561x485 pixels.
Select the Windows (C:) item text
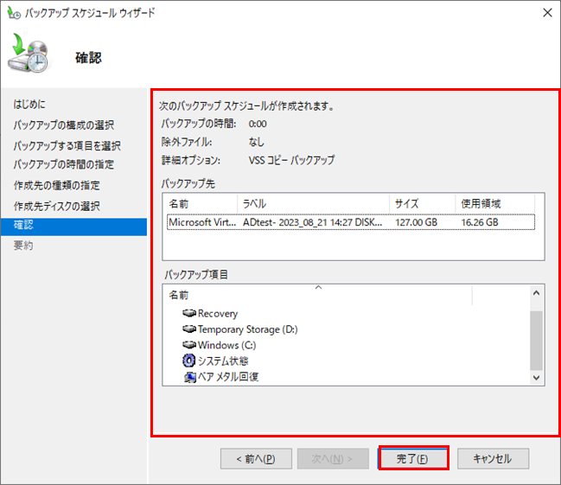[226, 345]
